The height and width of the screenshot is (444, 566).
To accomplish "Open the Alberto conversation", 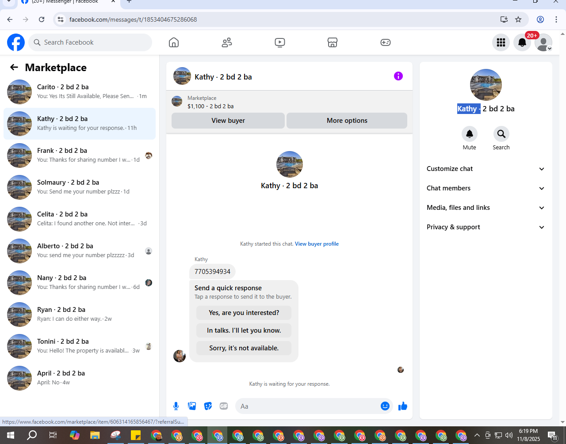I will point(80,251).
